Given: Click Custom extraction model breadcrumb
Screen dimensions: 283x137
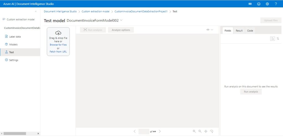Looking at the screenshot, I should (95, 11).
